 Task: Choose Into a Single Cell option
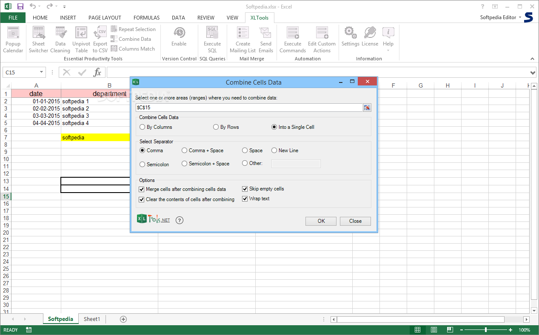pos(293,127)
